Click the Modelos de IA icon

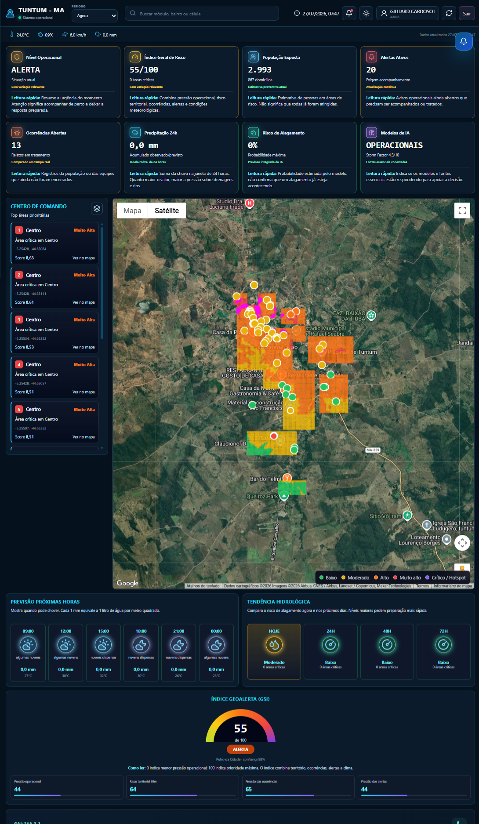pos(371,132)
